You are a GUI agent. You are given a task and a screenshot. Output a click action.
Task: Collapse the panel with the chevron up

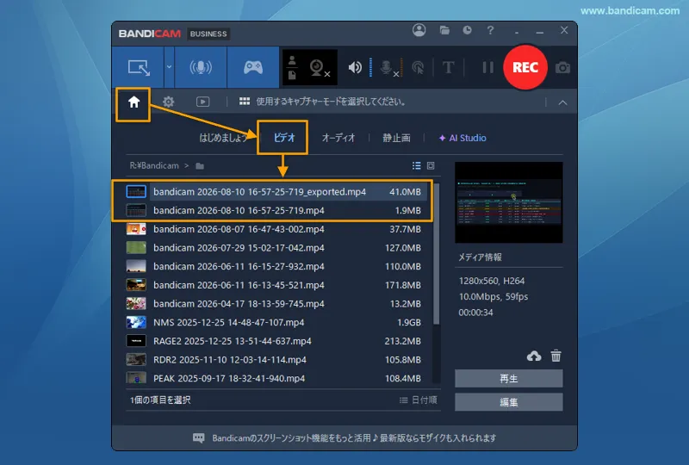click(562, 102)
